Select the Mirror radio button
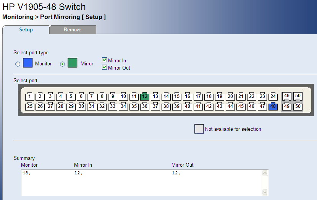The width and height of the screenshot is (317, 200). (63, 64)
